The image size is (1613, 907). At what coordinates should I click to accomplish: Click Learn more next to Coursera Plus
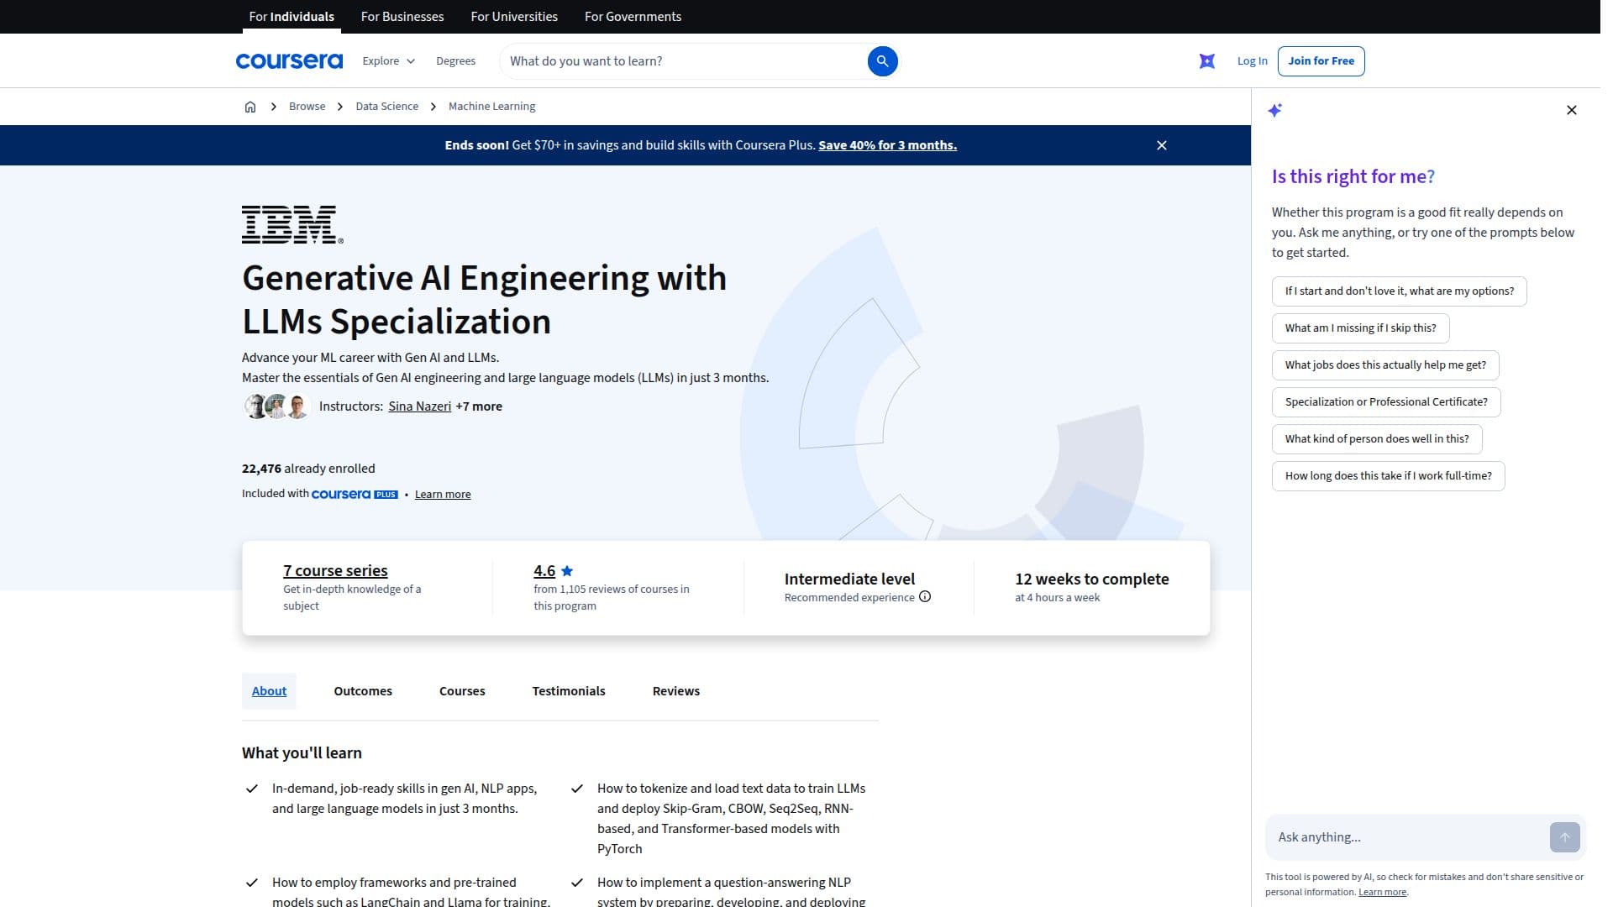(x=443, y=495)
